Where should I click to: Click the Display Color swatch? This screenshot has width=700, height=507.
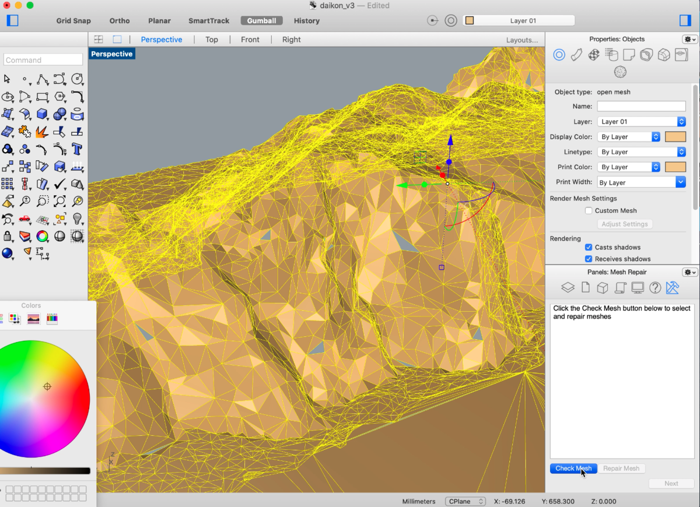pos(675,137)
